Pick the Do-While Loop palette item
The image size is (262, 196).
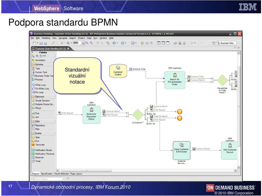(x=40, y=89)
